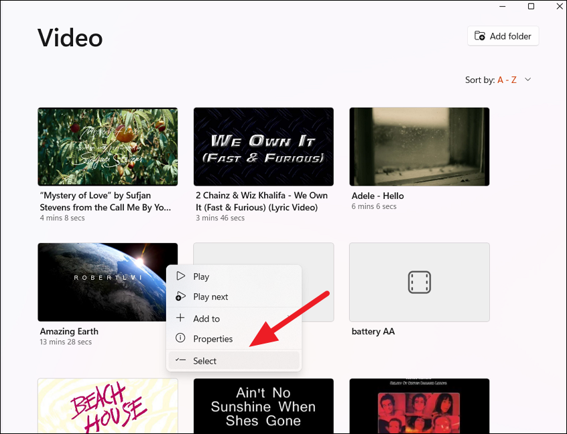Image resolution: width=567 pixels, height=434 pixels.
Task: Click the "battery AA" title text
Action: pos(373,332)
